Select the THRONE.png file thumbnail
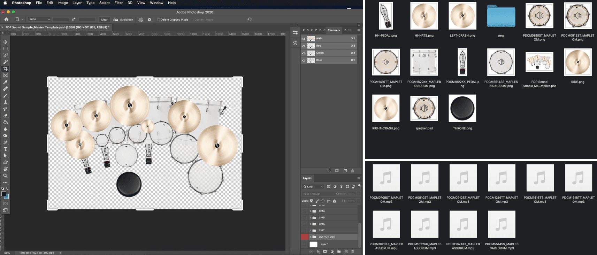Screen dimensions: 597x255 pyautogui.click(x=462, y=109)
